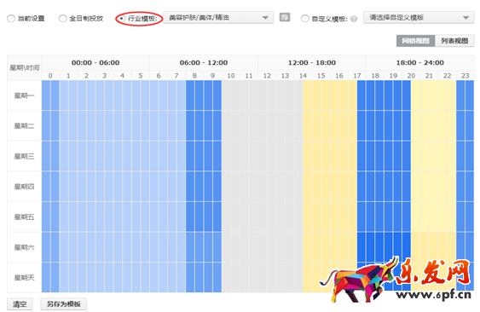Select the 全日制投放 radio option
The height and width of the screenshot is (312, 480).
[x=63, y=19]
